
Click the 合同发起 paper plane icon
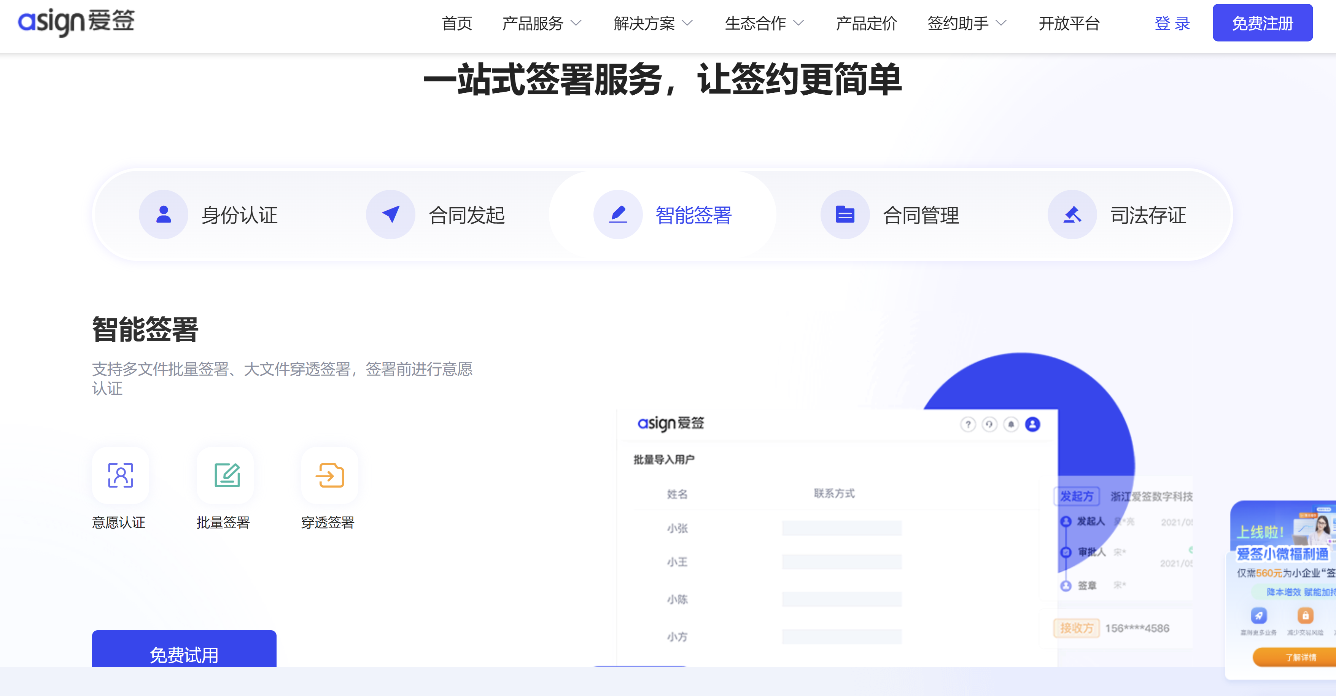[x=391, y=214]
